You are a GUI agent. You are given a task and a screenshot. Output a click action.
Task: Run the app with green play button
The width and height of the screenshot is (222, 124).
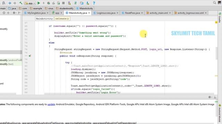point(39,3)
